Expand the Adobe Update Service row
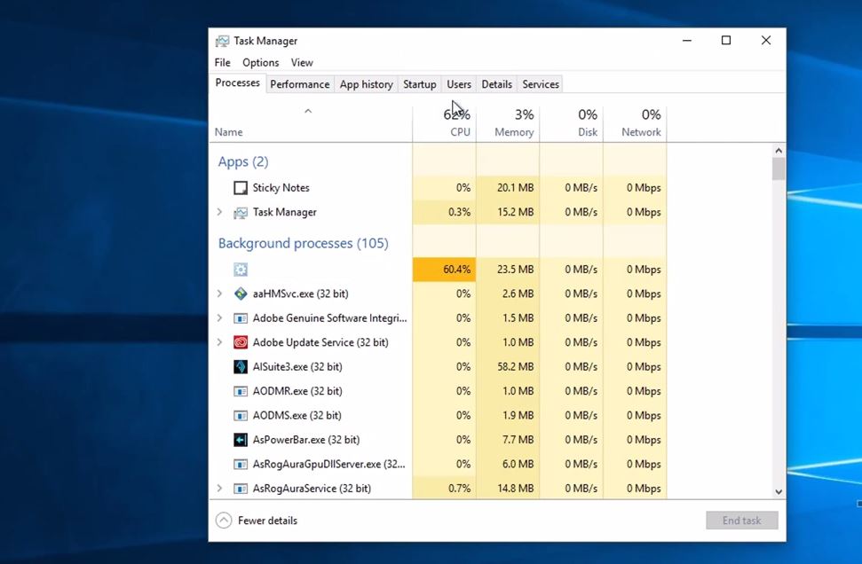The height and width of the screenshot is (564, 862). coord(219,342)
